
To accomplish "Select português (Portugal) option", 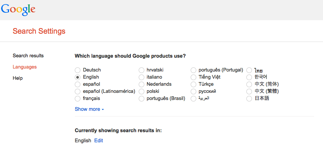I will [193, 70].
